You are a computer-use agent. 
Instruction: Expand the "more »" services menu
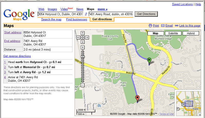(102, 9)
